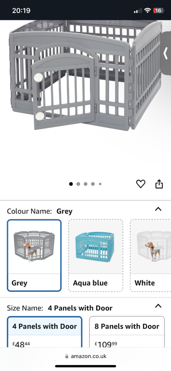This screenshot has width=171, height=371.
Task: Tap the clock time in status bar
Action: (21, 11)
